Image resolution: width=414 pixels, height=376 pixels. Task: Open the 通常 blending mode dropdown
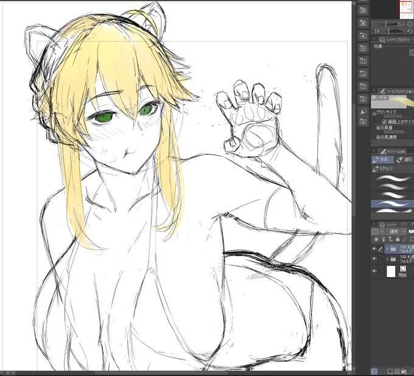click(x=396, y=231)
